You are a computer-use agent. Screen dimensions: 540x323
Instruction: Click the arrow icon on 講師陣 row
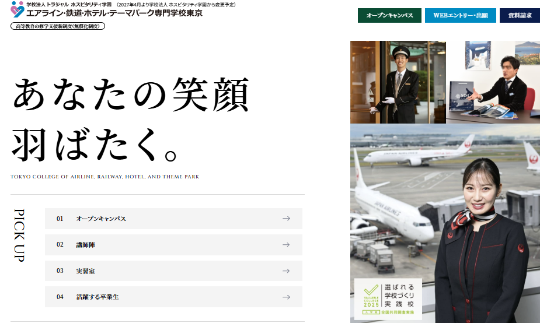click(x=286, y=244)
